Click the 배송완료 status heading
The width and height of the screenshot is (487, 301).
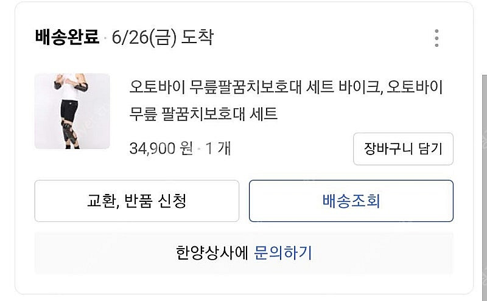pyautogui.click(x=67, y=38)
